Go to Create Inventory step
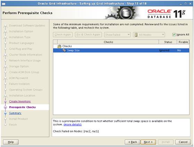Viewport: 194px width, 147px height. pos(20,101)
